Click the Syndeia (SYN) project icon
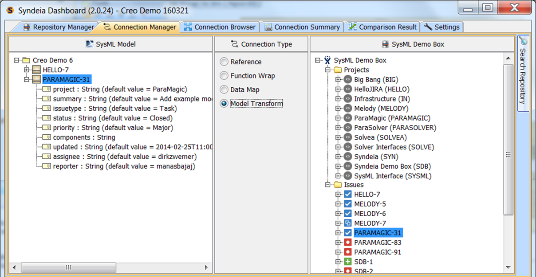 point(348,156)
